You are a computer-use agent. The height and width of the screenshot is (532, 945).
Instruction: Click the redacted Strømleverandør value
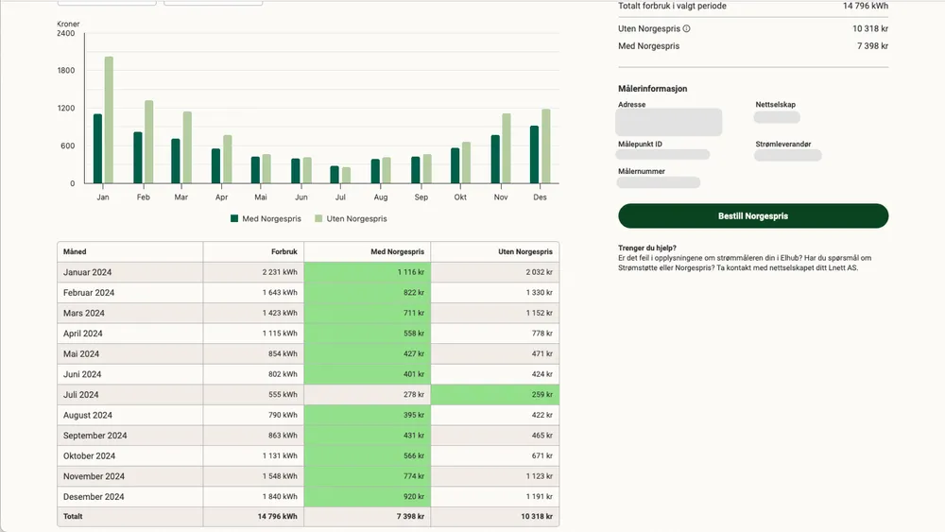(788, 156)
